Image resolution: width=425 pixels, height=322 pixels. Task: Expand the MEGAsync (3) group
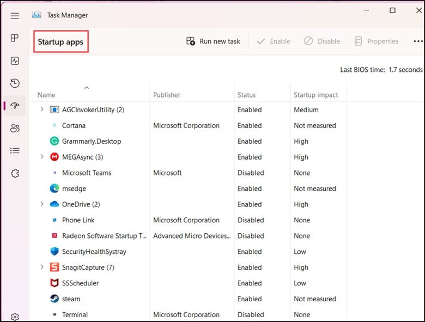click(x=42, y=157)
